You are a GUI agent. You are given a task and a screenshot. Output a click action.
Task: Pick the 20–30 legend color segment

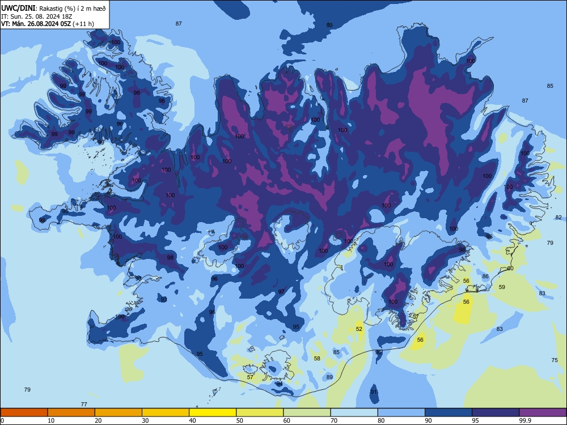tap(119, 413)
